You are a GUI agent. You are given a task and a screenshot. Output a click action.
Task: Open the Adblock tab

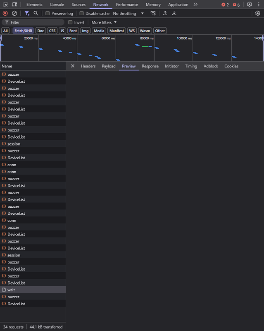pos(211,66)
